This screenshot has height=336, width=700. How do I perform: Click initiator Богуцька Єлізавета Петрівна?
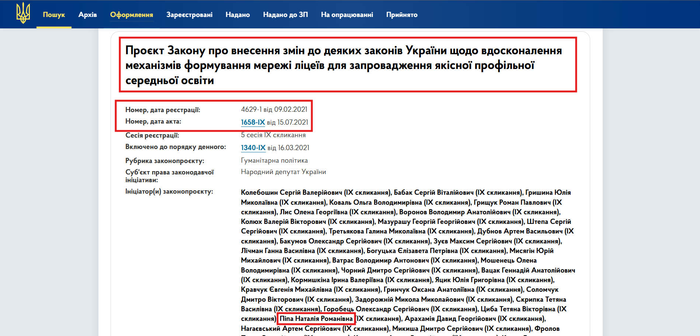tap(412, 251)
